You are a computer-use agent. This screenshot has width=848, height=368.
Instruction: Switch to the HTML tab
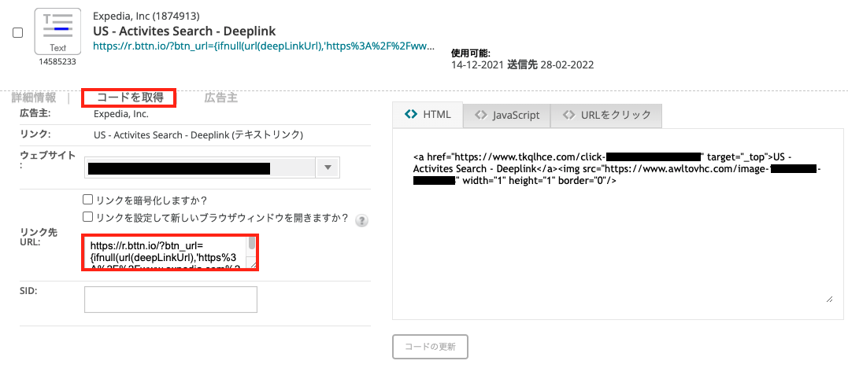click(428, 115)
